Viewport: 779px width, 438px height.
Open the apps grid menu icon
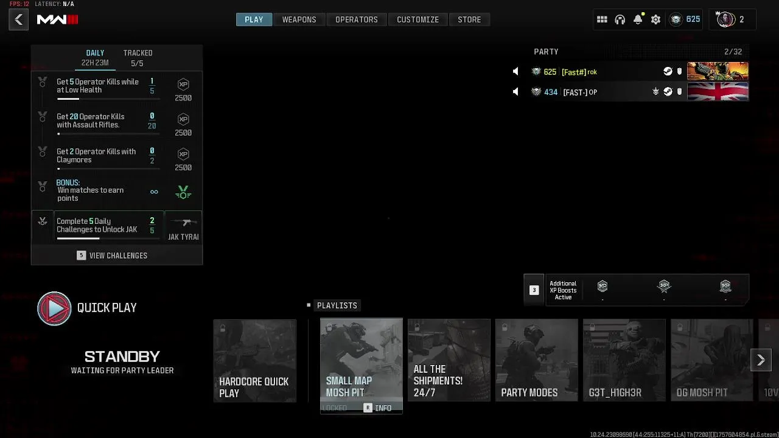602,19
